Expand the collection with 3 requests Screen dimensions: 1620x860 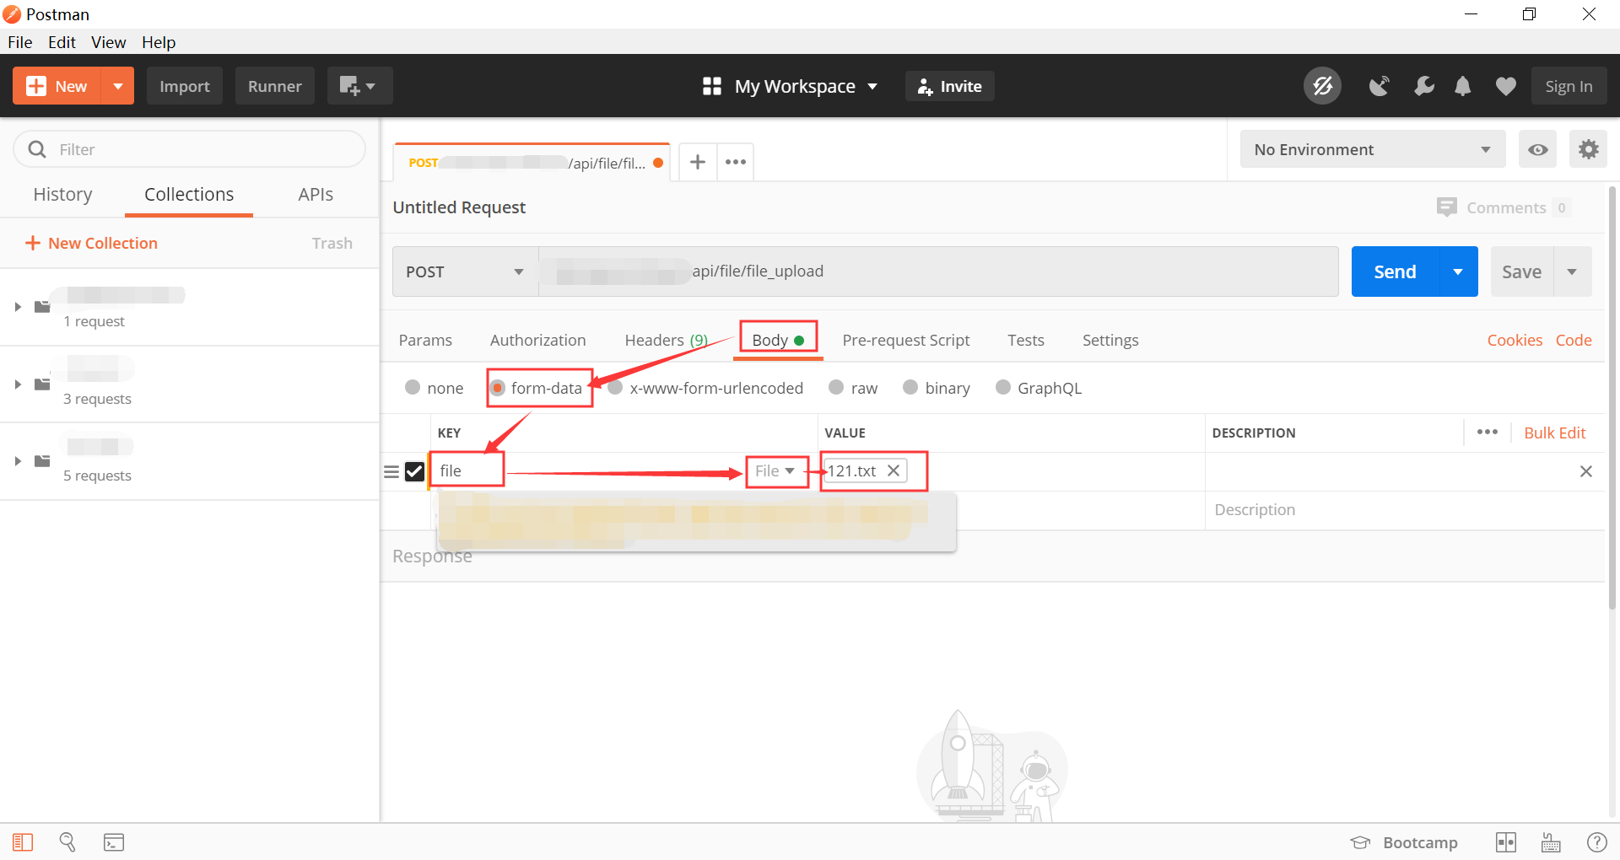18,384
